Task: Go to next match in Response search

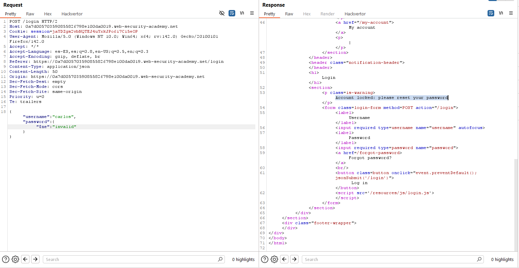Action: [x=294, y=259]
